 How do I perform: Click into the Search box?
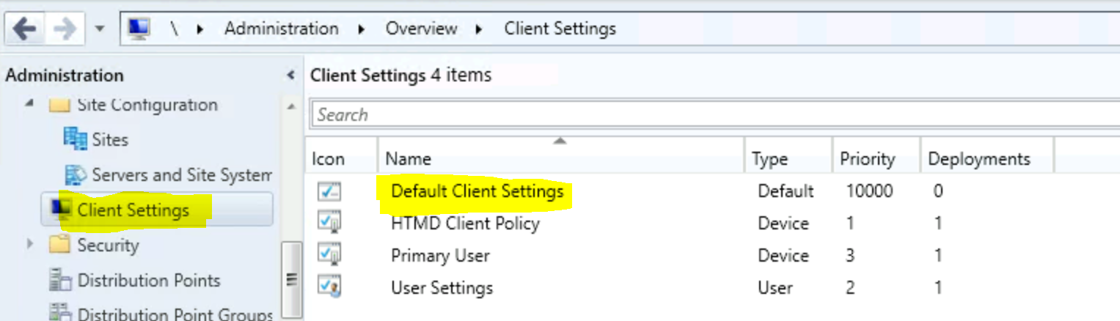(x=715, y=114)
